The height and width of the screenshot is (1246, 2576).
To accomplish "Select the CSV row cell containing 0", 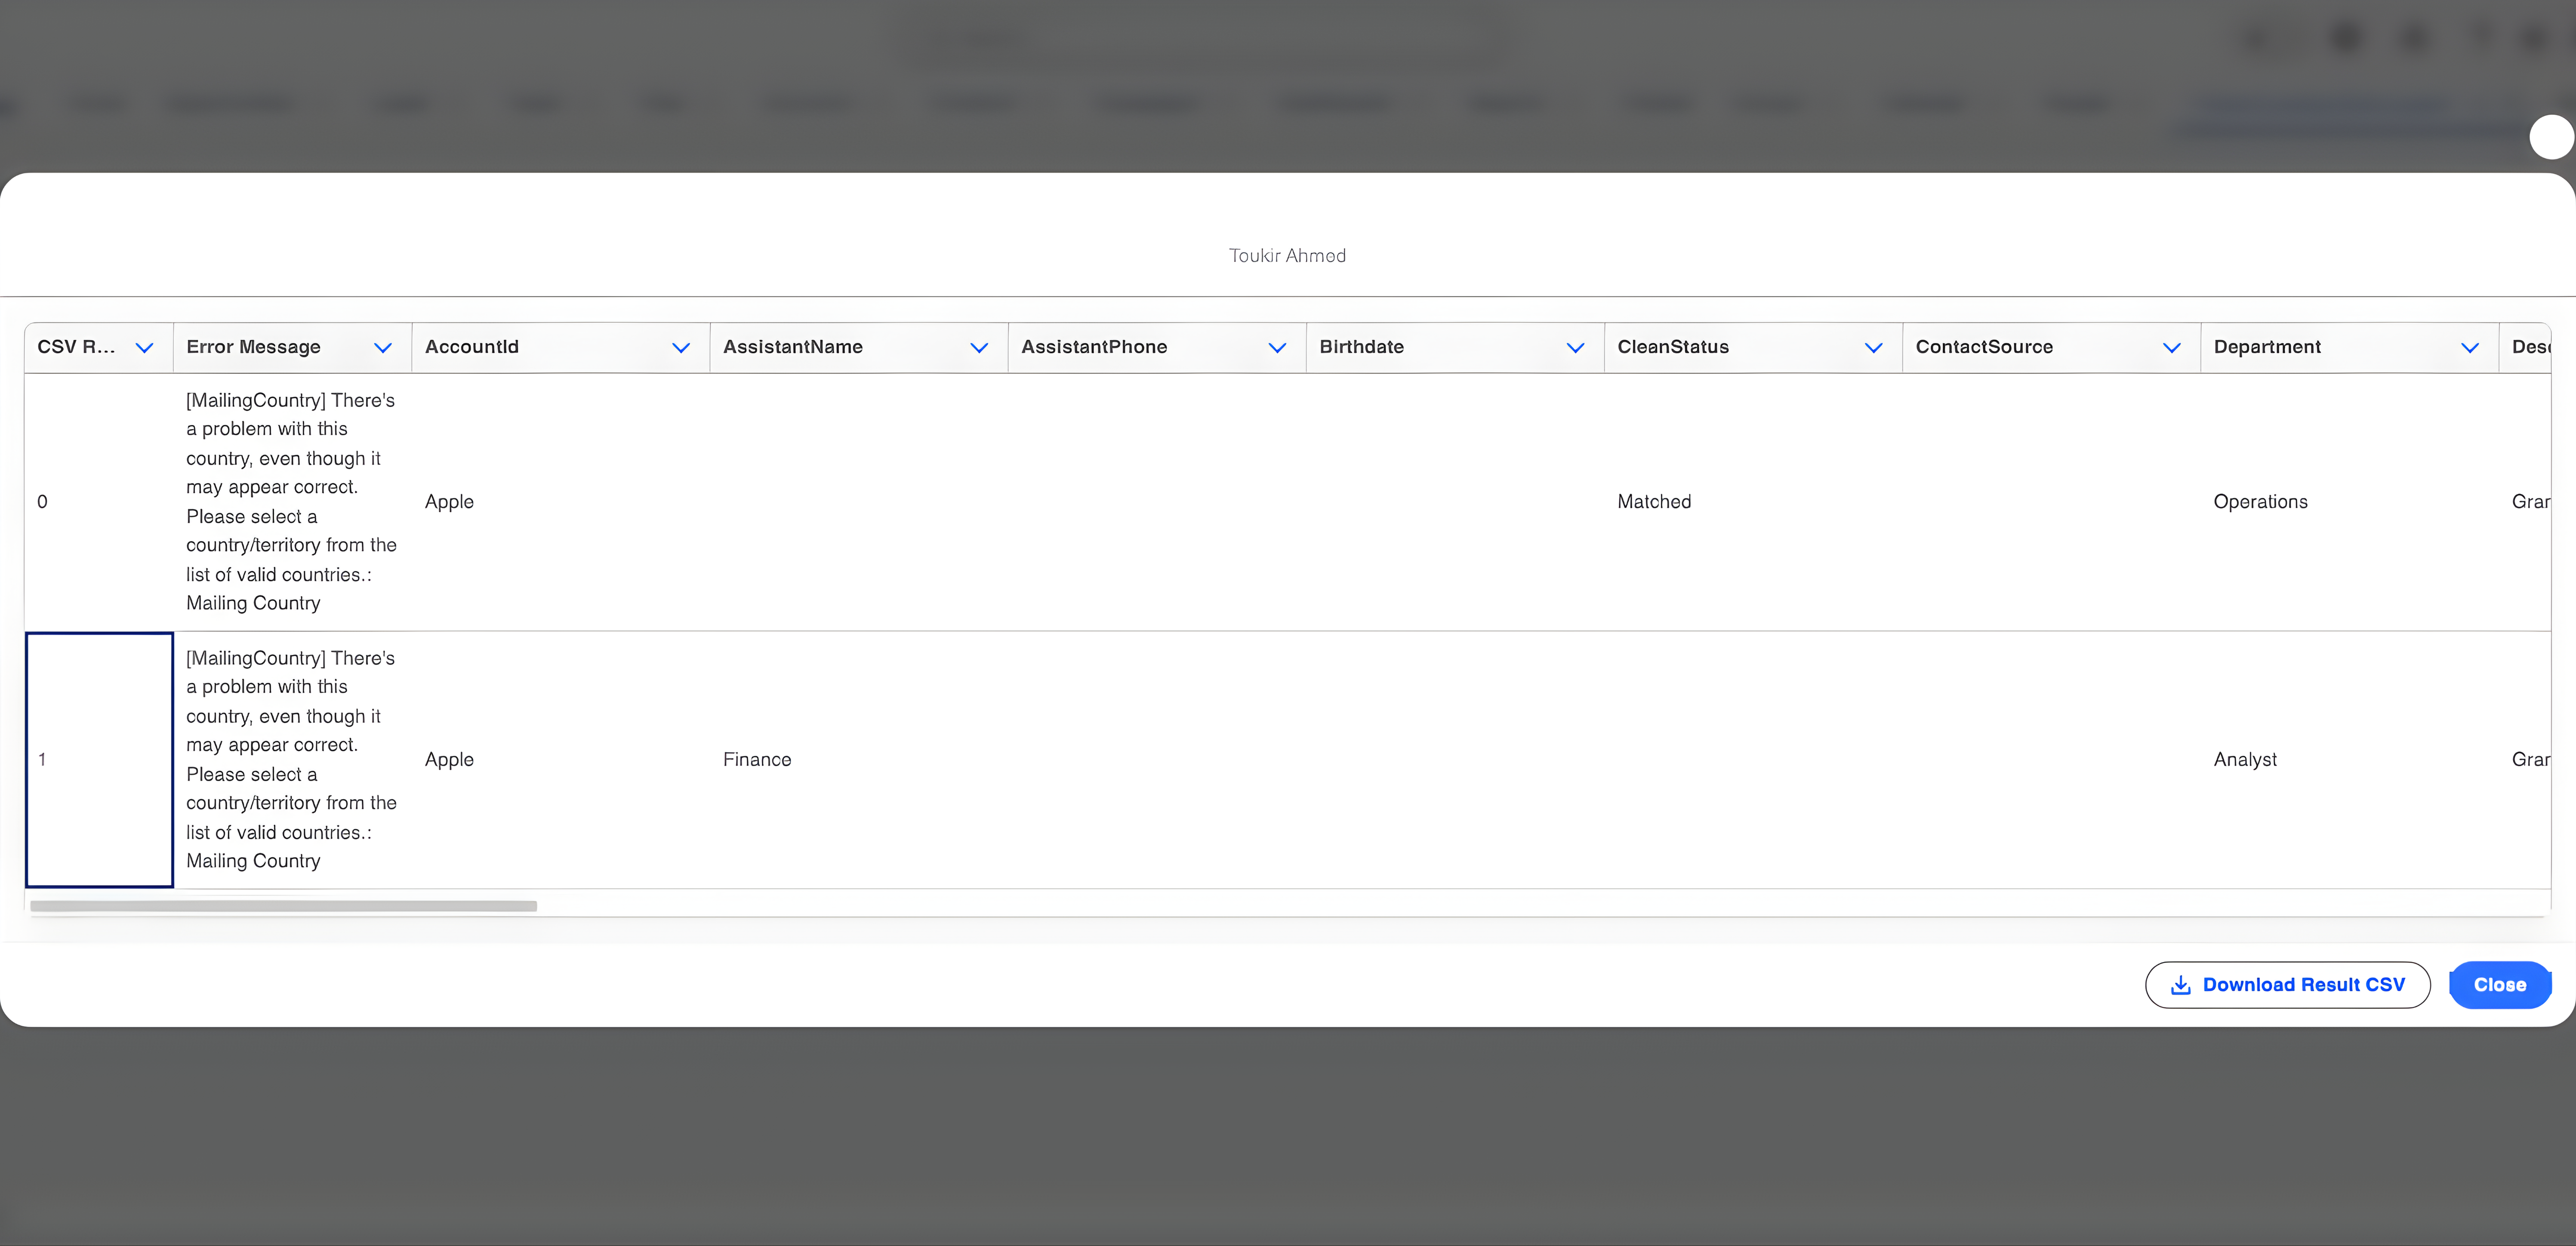I will (x=99, y=502).
